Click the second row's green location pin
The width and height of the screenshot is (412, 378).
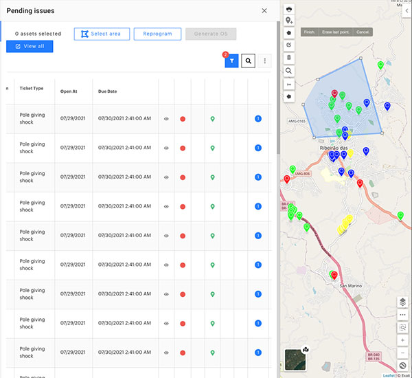(213, 148)
